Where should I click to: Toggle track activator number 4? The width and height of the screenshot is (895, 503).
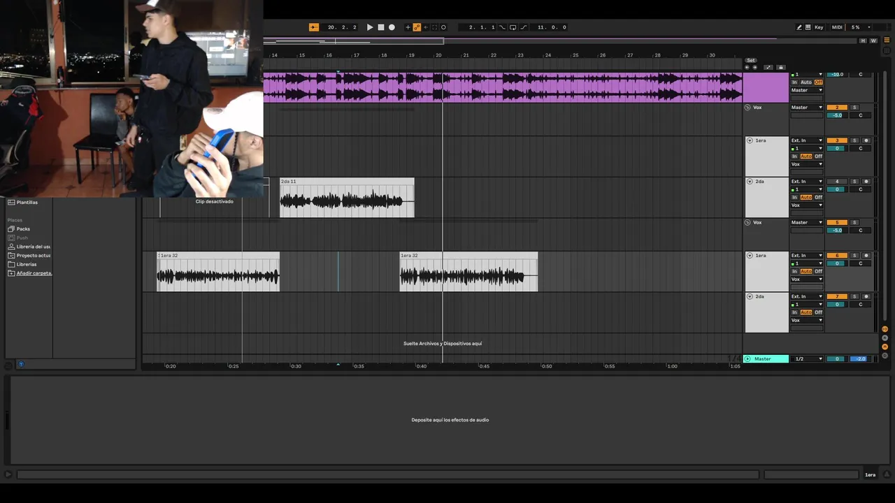coord(837,182)
